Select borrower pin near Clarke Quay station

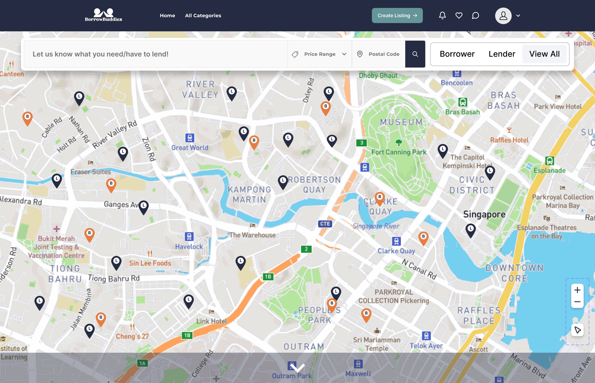424,238
